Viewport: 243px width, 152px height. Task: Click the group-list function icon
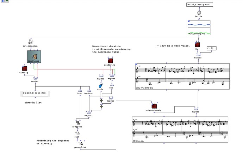[x=81, y=144]
